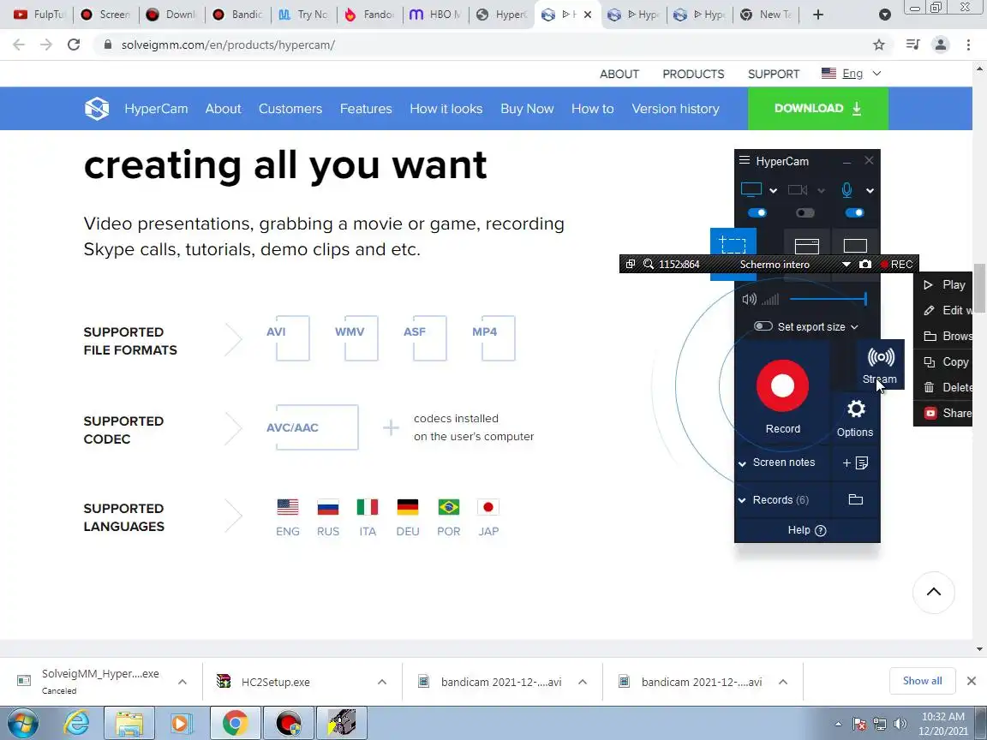Select the webcam source icon
The image size is (987, 740).
pyautogui.click(x=798, y=189)
